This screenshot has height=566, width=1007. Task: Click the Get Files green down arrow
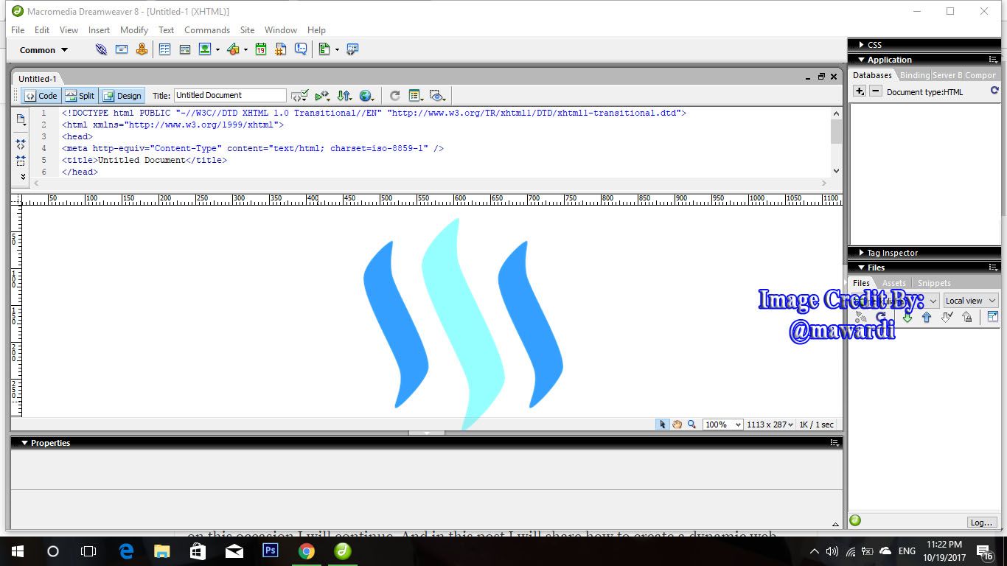907,317
